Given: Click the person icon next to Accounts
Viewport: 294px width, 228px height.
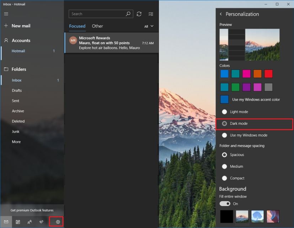Looking at the screenshot, I should (x=6, y=40).
